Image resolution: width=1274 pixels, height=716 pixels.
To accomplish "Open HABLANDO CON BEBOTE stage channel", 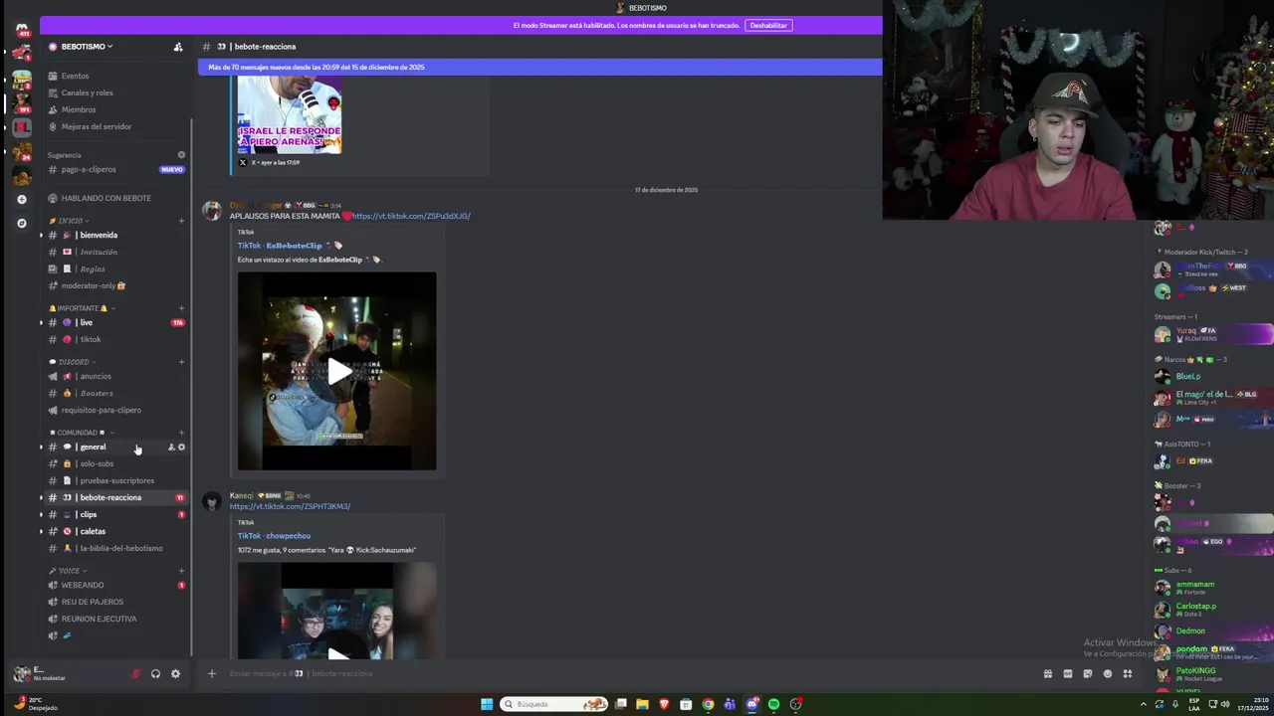I will pyautogui.click(x=106, y=198).
